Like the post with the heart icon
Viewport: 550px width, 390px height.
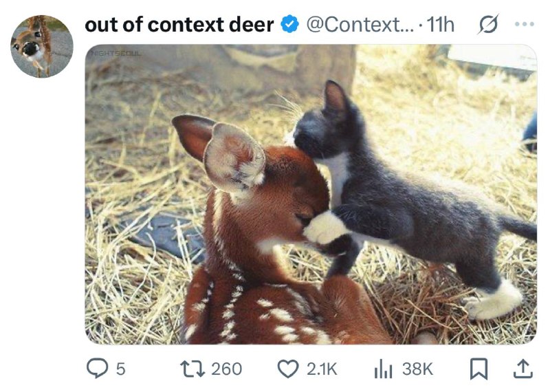288,369
